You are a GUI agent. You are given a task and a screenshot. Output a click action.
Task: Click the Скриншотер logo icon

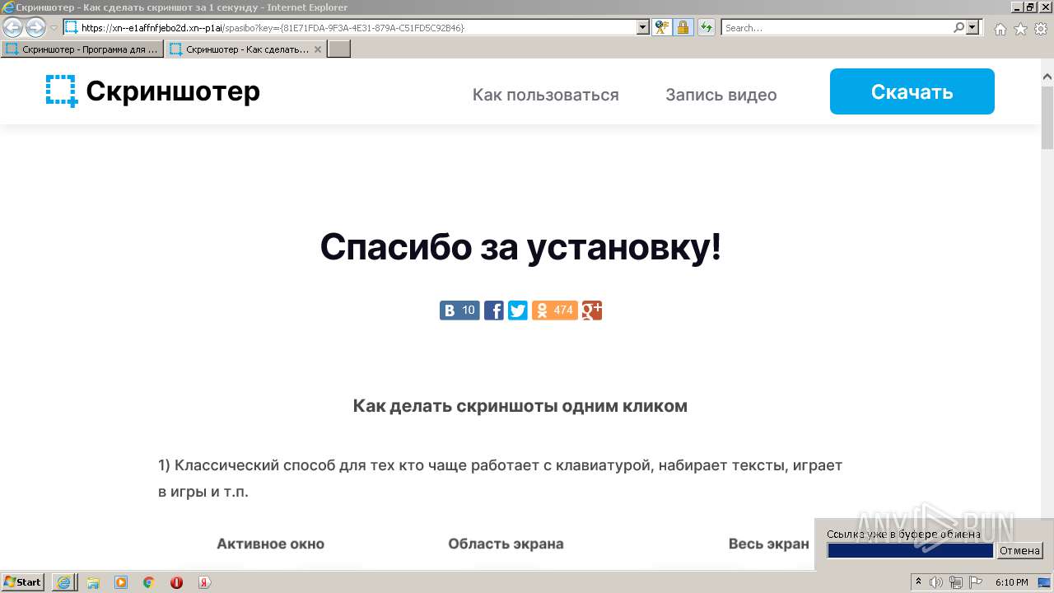coord(62,91)
